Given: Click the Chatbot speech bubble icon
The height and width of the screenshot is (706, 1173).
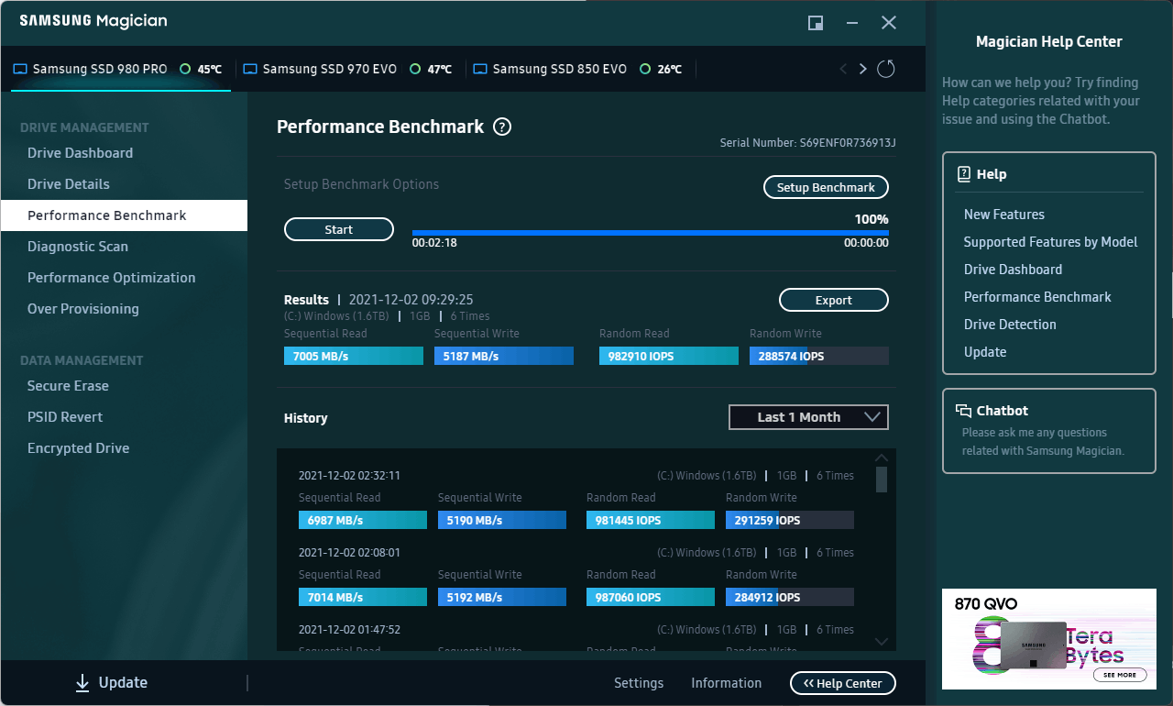Looking at the screenshot, I should [x=963, y=411].
